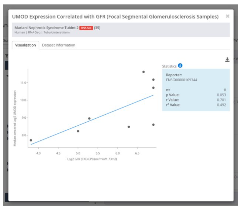Select the lowest-GFR data point near 7.7 expression
Viewport: 242px width, 210px height.
coord(31,140)
